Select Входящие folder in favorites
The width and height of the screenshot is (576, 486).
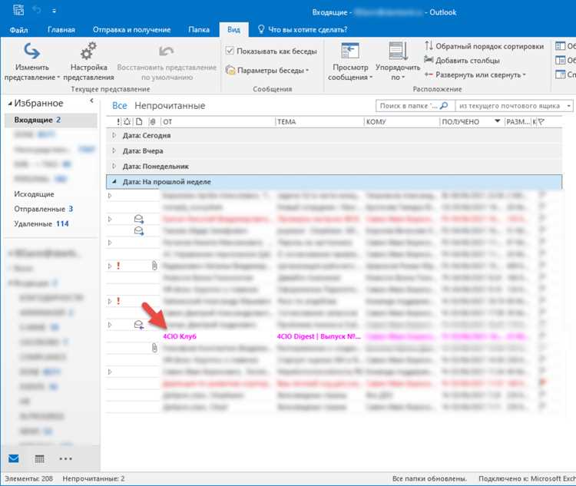(51, 120)
